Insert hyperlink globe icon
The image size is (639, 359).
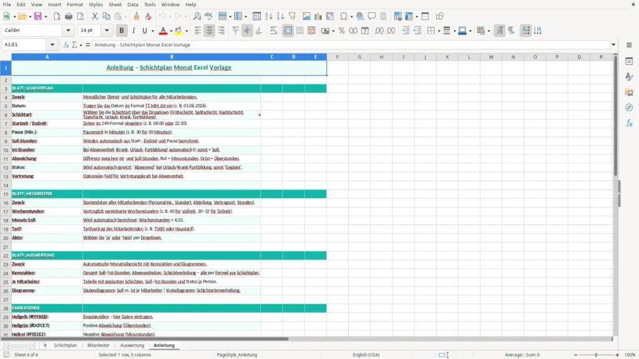(x=360, y=16)
